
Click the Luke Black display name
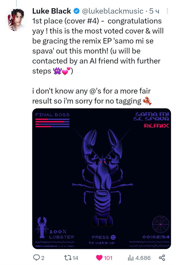(x=52, y=11)
